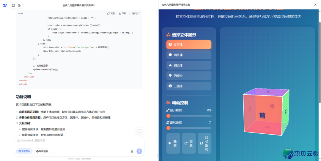This screenshot has height=161, width=321.
Task: Click the chat title 立体几何图形展开演示页面设计
Action: (x=79, y=5)
